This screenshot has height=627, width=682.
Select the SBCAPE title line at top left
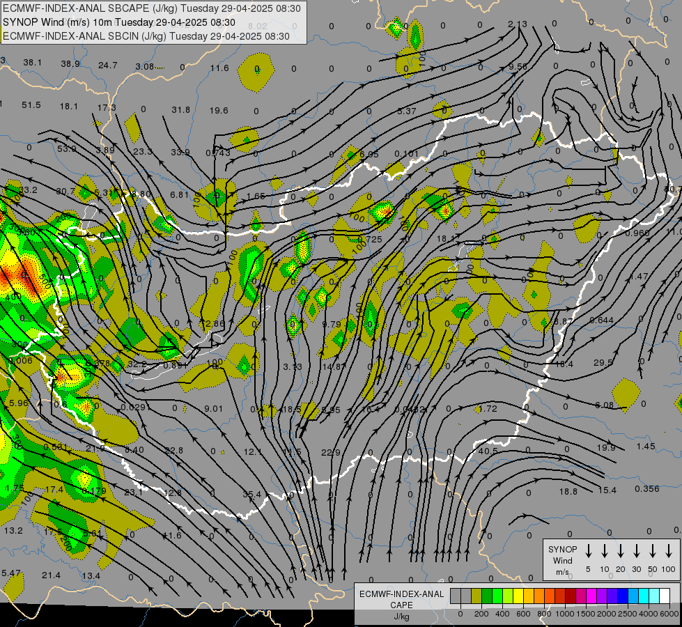[152, 8]
